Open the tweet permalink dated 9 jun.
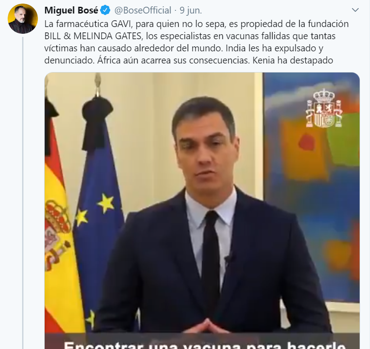 191,10
